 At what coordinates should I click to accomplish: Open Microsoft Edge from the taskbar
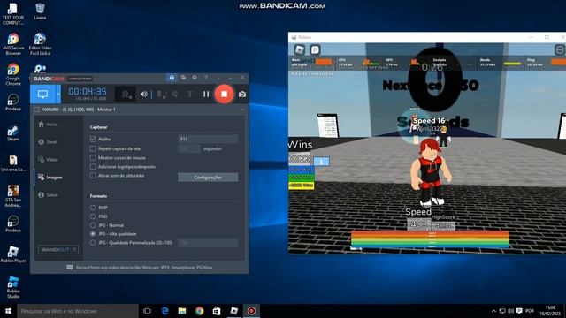(x=164, y=311)
